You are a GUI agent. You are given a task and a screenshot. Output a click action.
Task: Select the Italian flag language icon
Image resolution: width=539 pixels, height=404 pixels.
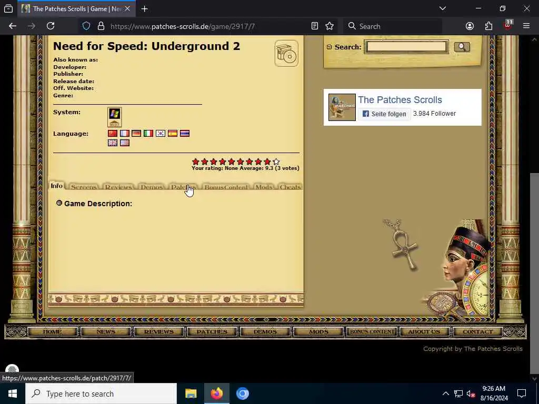pos(148,133)
